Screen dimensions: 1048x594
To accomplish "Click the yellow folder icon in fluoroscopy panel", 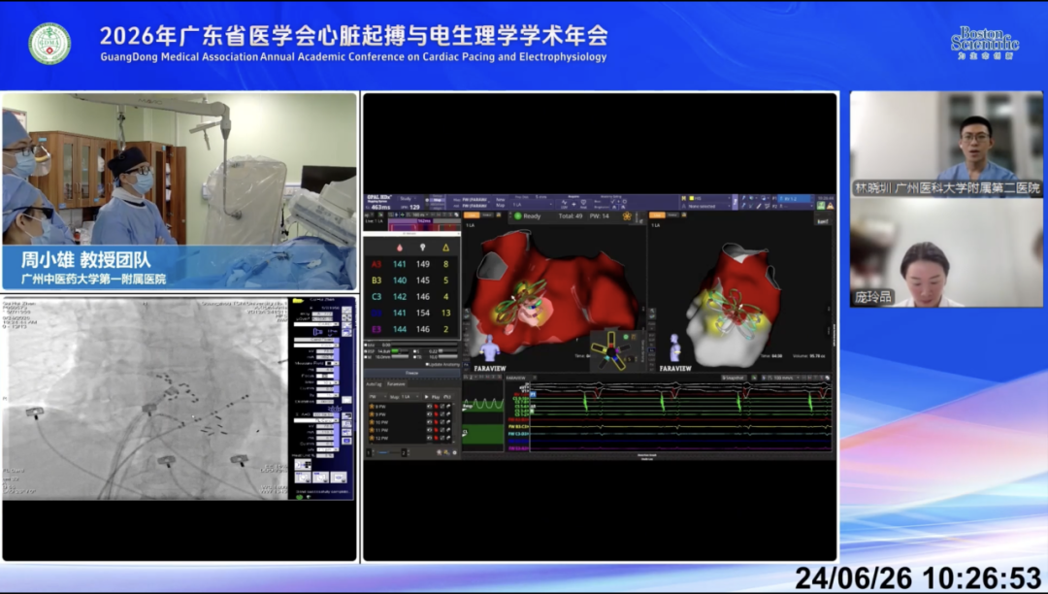I will click(298, 301).
